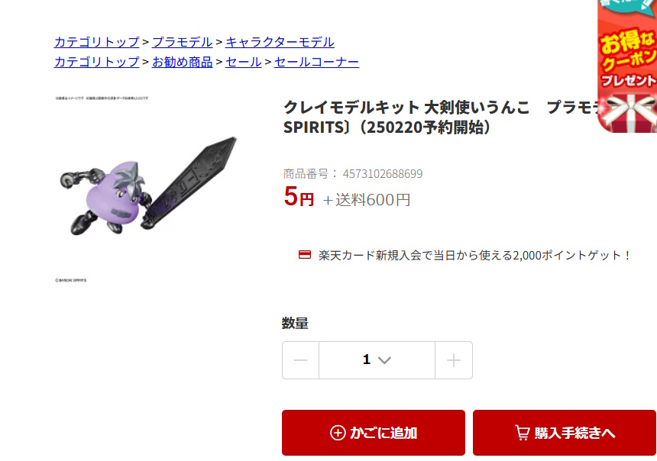Click the gift box ribbon icon in the coupon banner
This screenshot has width=657, height=461.
(x=629, y=112)
